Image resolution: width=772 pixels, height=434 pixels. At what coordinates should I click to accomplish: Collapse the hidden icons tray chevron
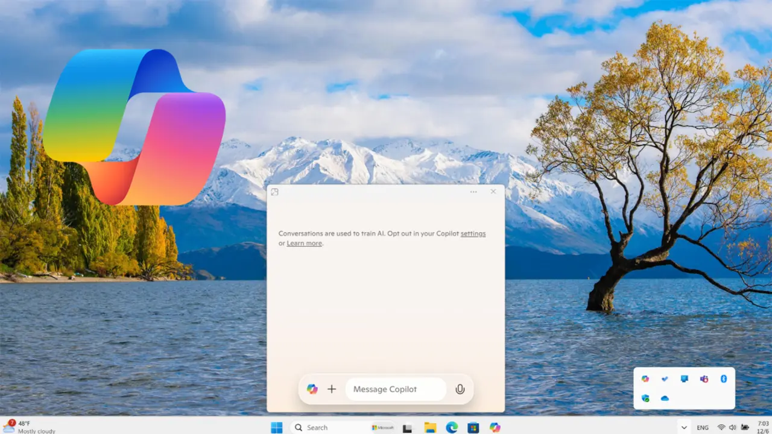click(683, 427)
